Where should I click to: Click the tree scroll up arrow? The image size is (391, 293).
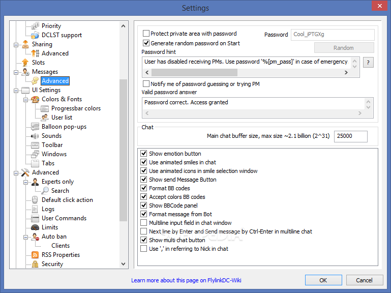click(123, 26)
